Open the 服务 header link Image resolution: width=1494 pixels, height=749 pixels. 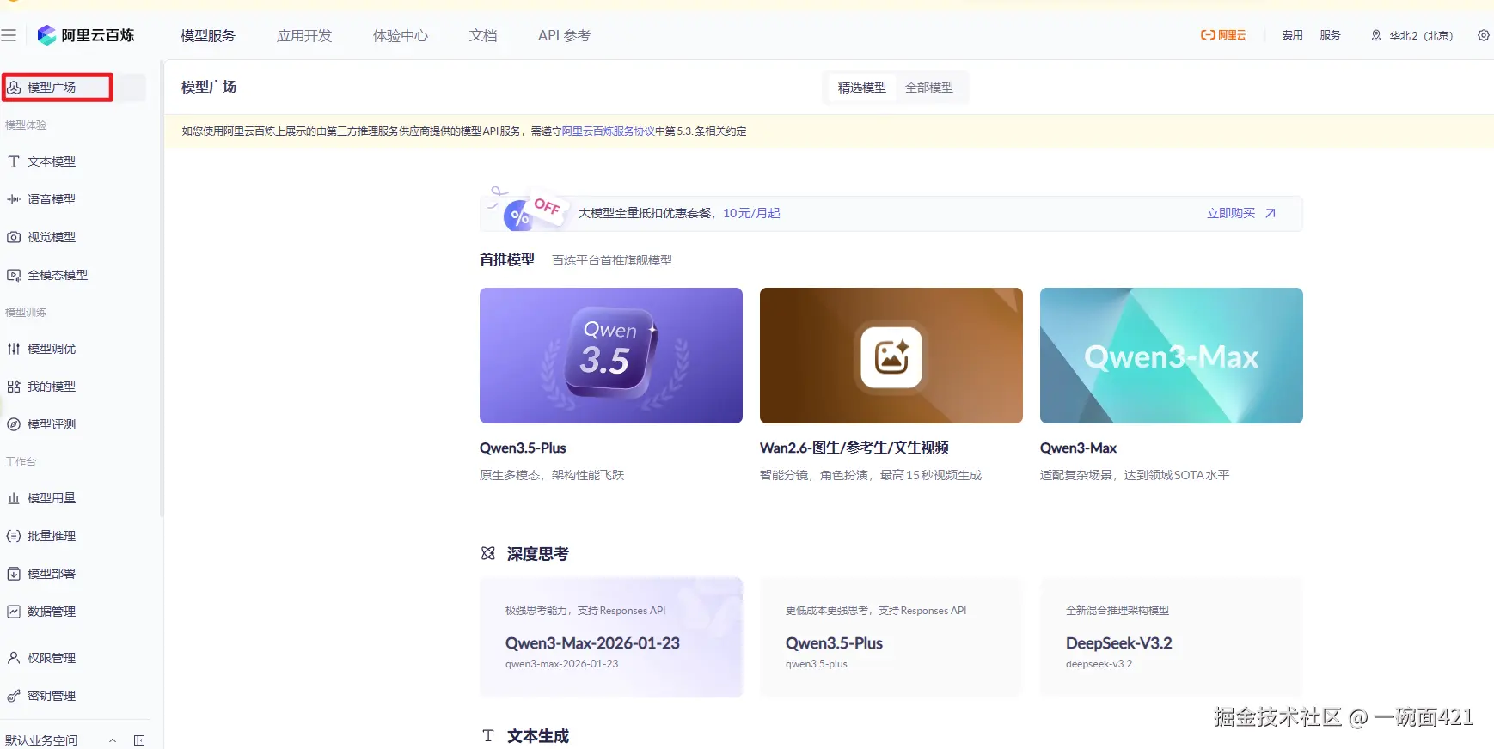1331,35
